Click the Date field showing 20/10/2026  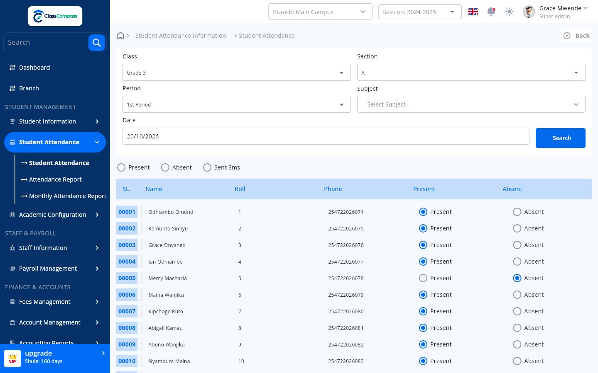[x=326, y=136]
